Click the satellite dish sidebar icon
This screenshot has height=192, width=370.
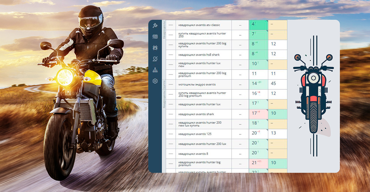(155, 59)
